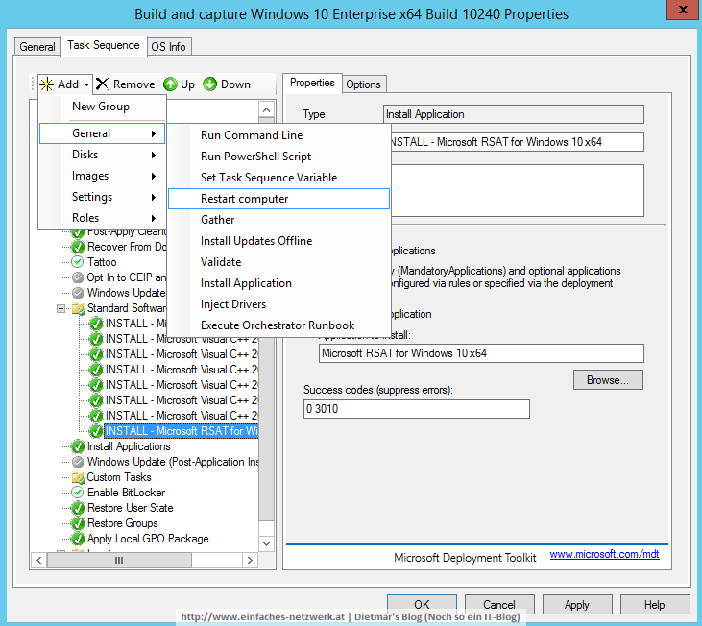The image size is (702, 626).
Task: Move the step Down with the green arrow
Action: tap(227, 84)
